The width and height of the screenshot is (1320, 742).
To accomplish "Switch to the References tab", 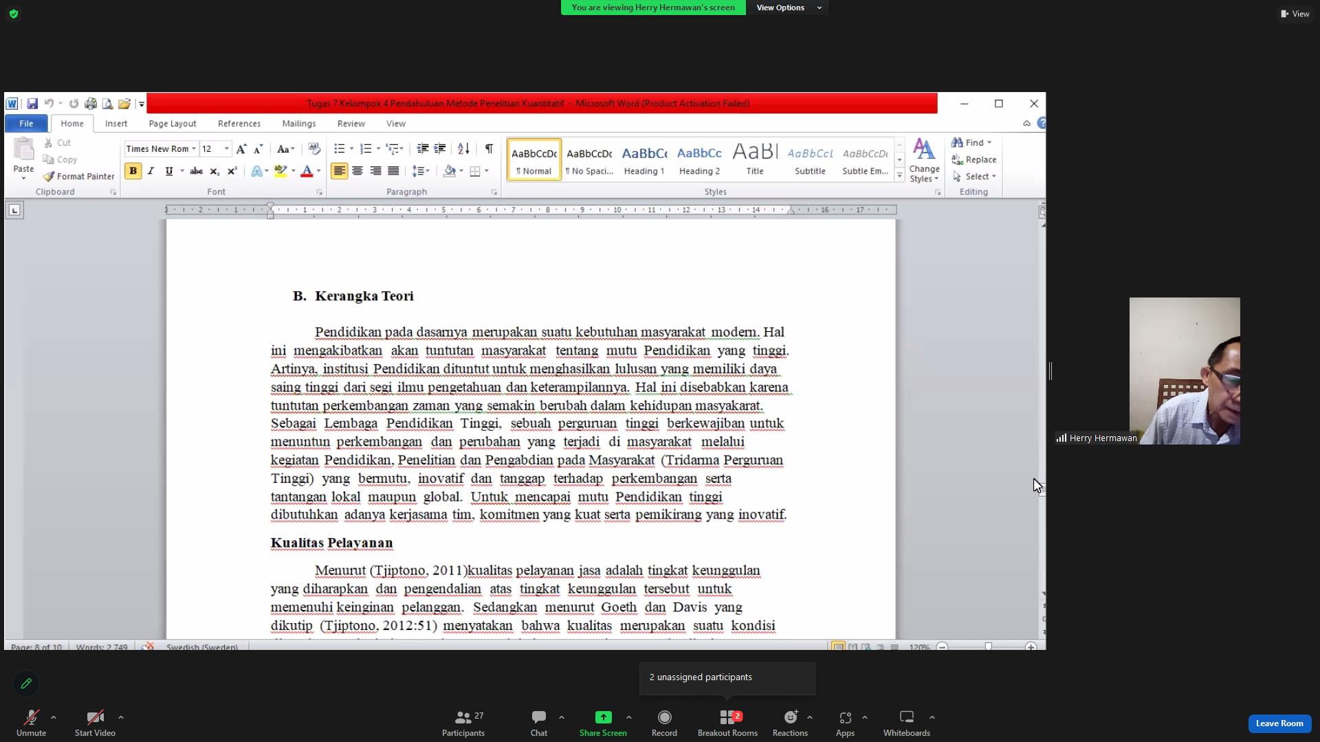I will click(239, 124).
